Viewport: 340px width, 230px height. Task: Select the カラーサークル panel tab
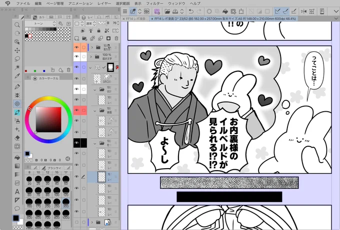45,78
